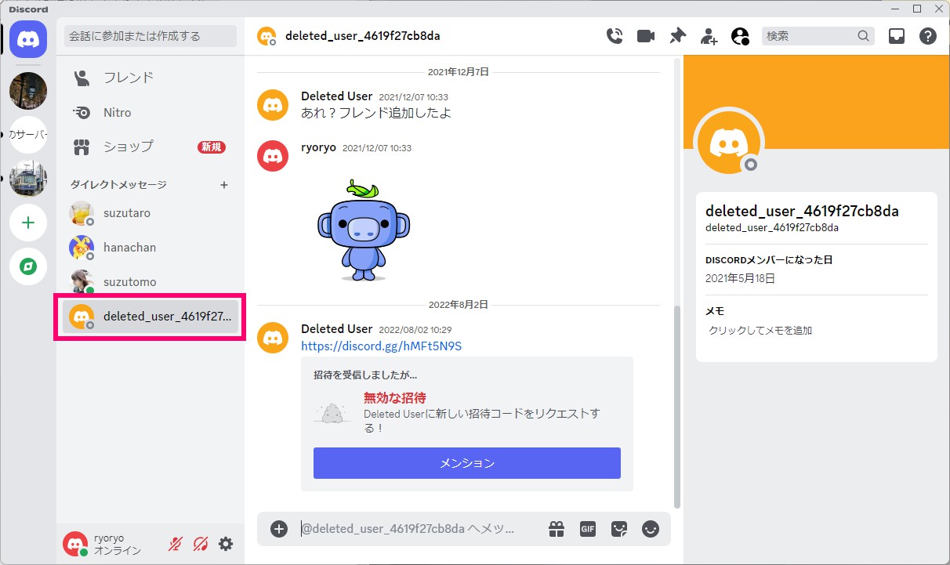This screenshot has height=565, width=950.
Task: Start a voice call with deleted user
Action: click(615, 36)
